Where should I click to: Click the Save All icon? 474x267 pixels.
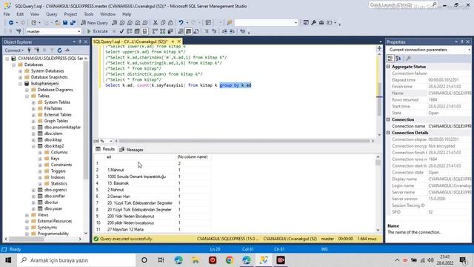pyautogui.click(x=73, y=23)
